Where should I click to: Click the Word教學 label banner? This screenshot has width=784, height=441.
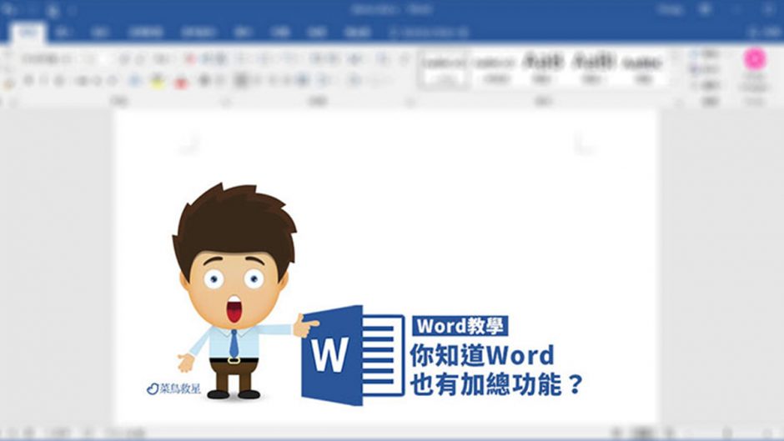460,325
